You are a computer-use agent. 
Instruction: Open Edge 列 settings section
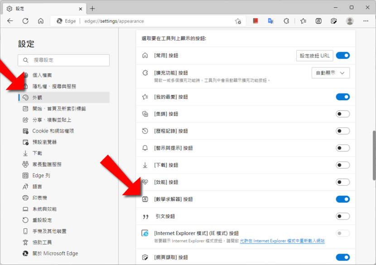pos(64,176)
